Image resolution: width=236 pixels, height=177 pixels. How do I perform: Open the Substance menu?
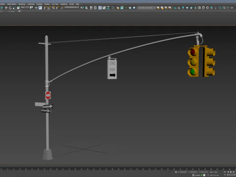(x=64, y=4)
